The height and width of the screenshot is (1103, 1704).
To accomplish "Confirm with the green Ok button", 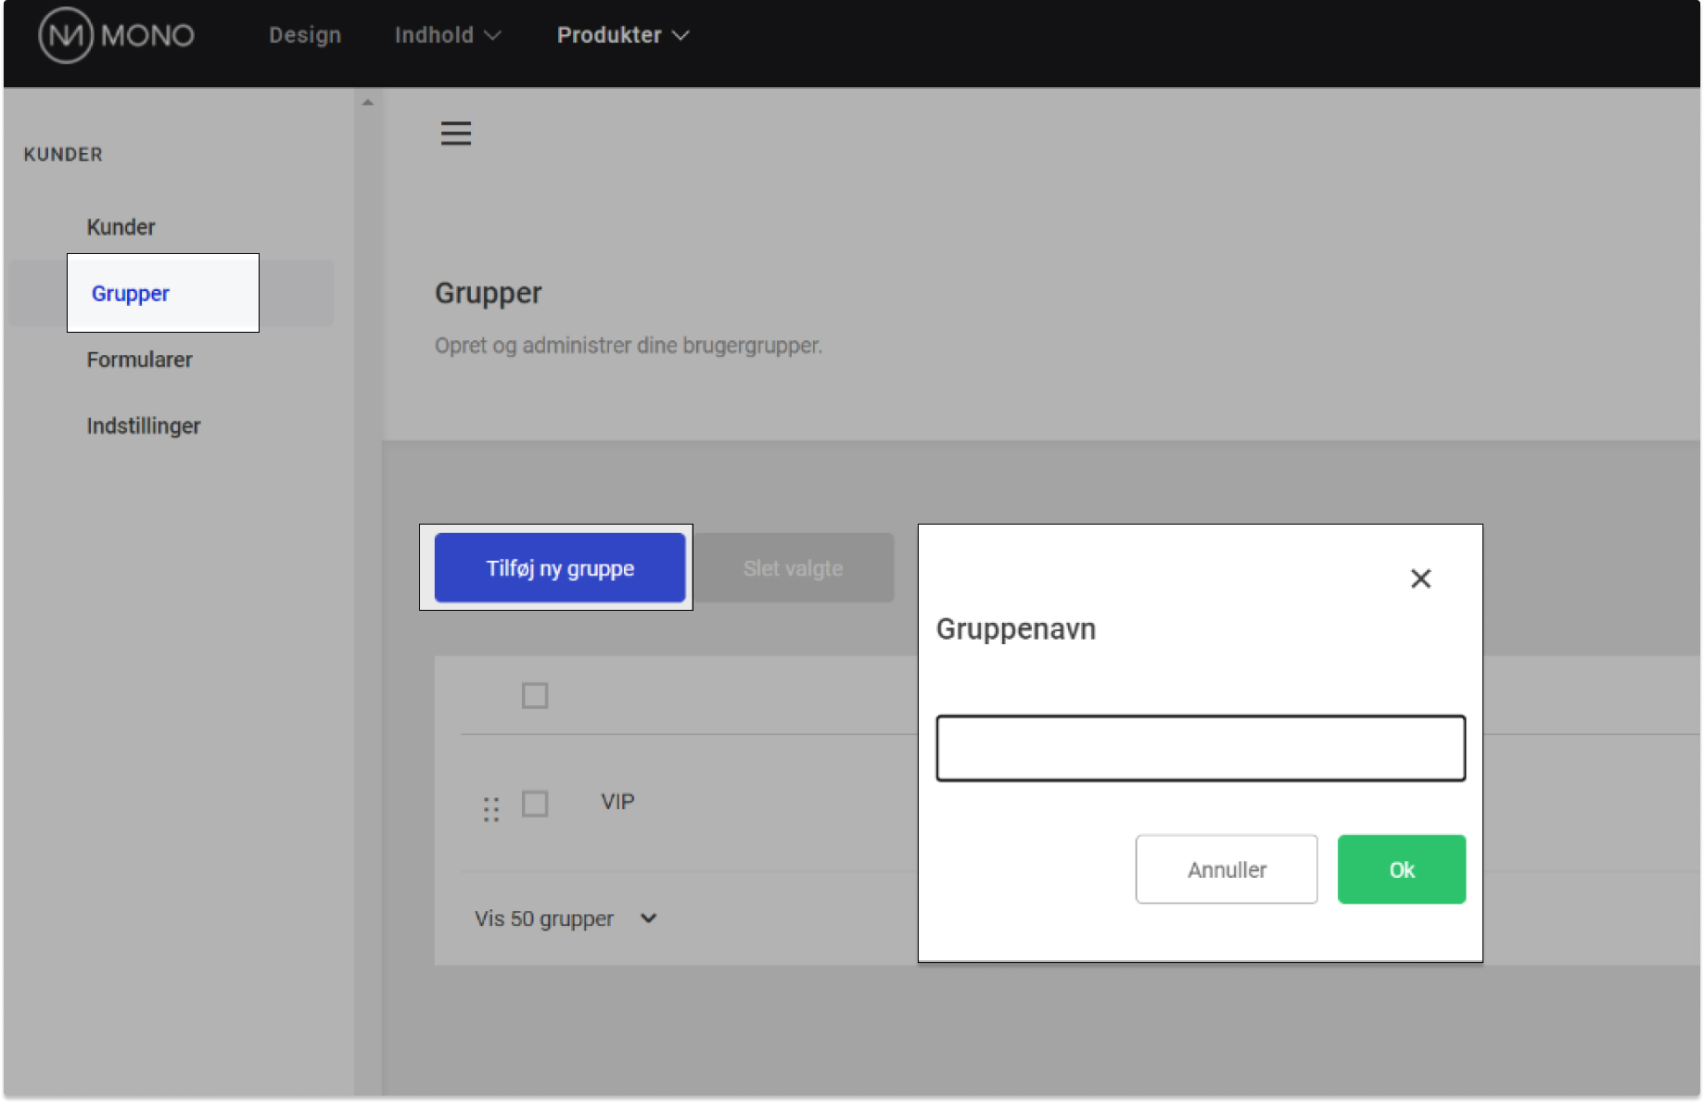I will point(1400,869).
